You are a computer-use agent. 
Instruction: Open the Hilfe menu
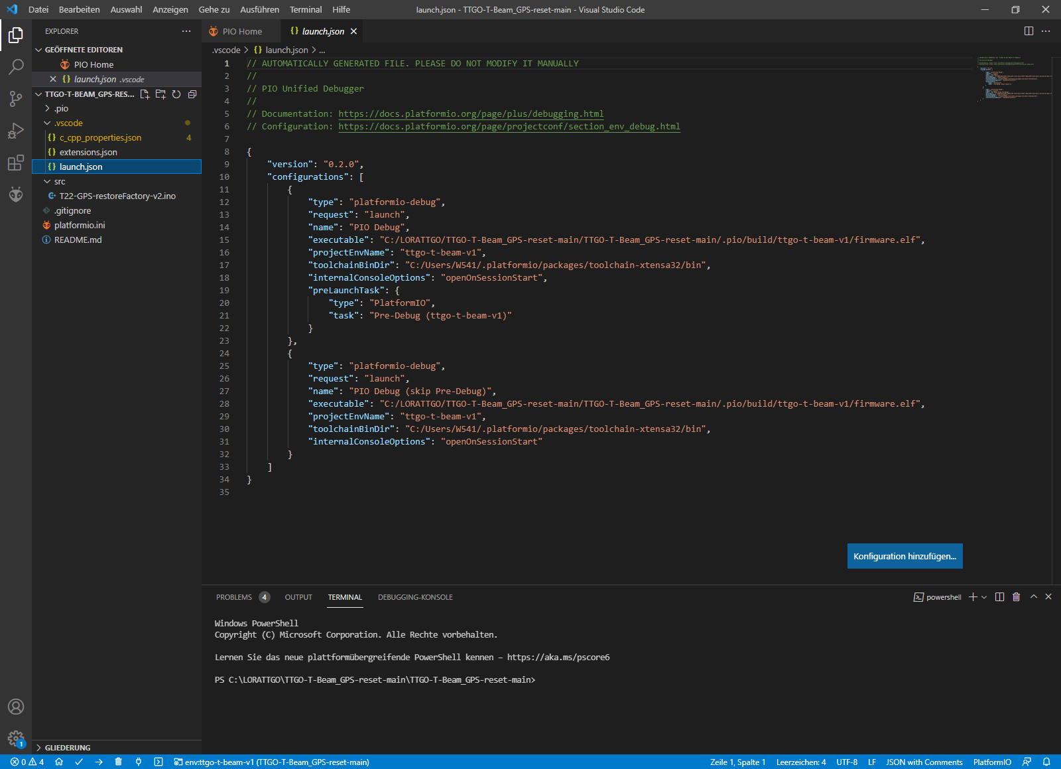click(x=341, y=10)
